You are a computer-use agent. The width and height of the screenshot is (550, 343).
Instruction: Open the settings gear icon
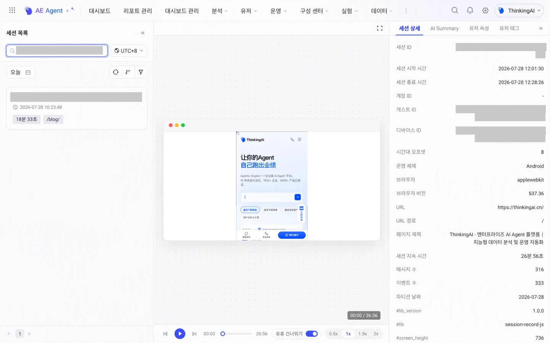[485, 10]
